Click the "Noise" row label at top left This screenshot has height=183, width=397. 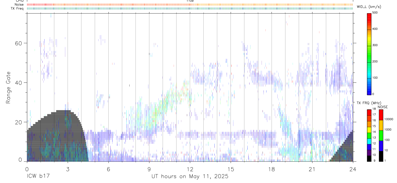point(19,5)
